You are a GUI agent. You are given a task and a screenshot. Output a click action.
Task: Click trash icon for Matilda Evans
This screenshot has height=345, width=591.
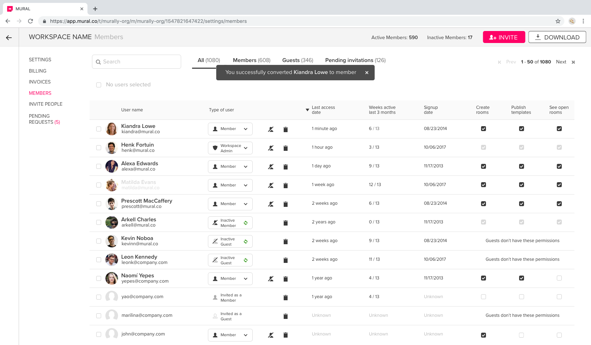[285, 185]
